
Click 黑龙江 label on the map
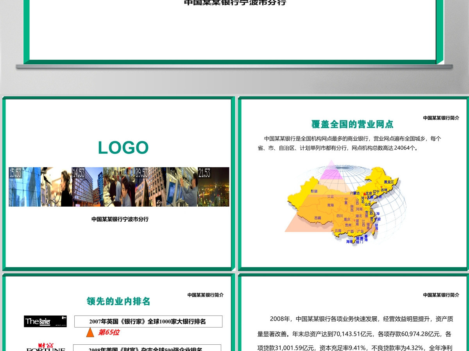[389, 182]
